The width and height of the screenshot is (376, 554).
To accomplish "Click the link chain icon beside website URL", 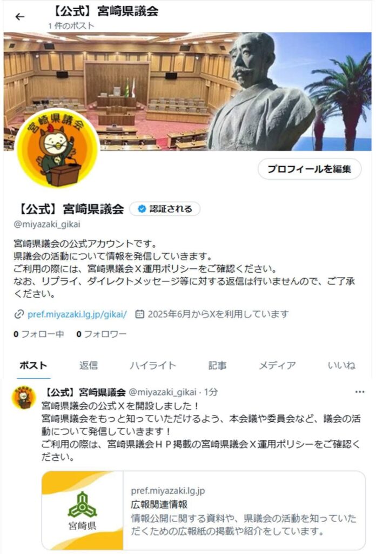I will [x=19, y=314].
